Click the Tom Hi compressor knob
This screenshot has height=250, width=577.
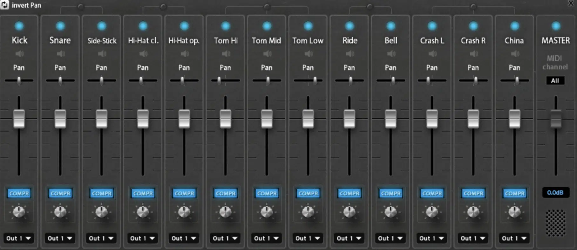pos(226,212)
